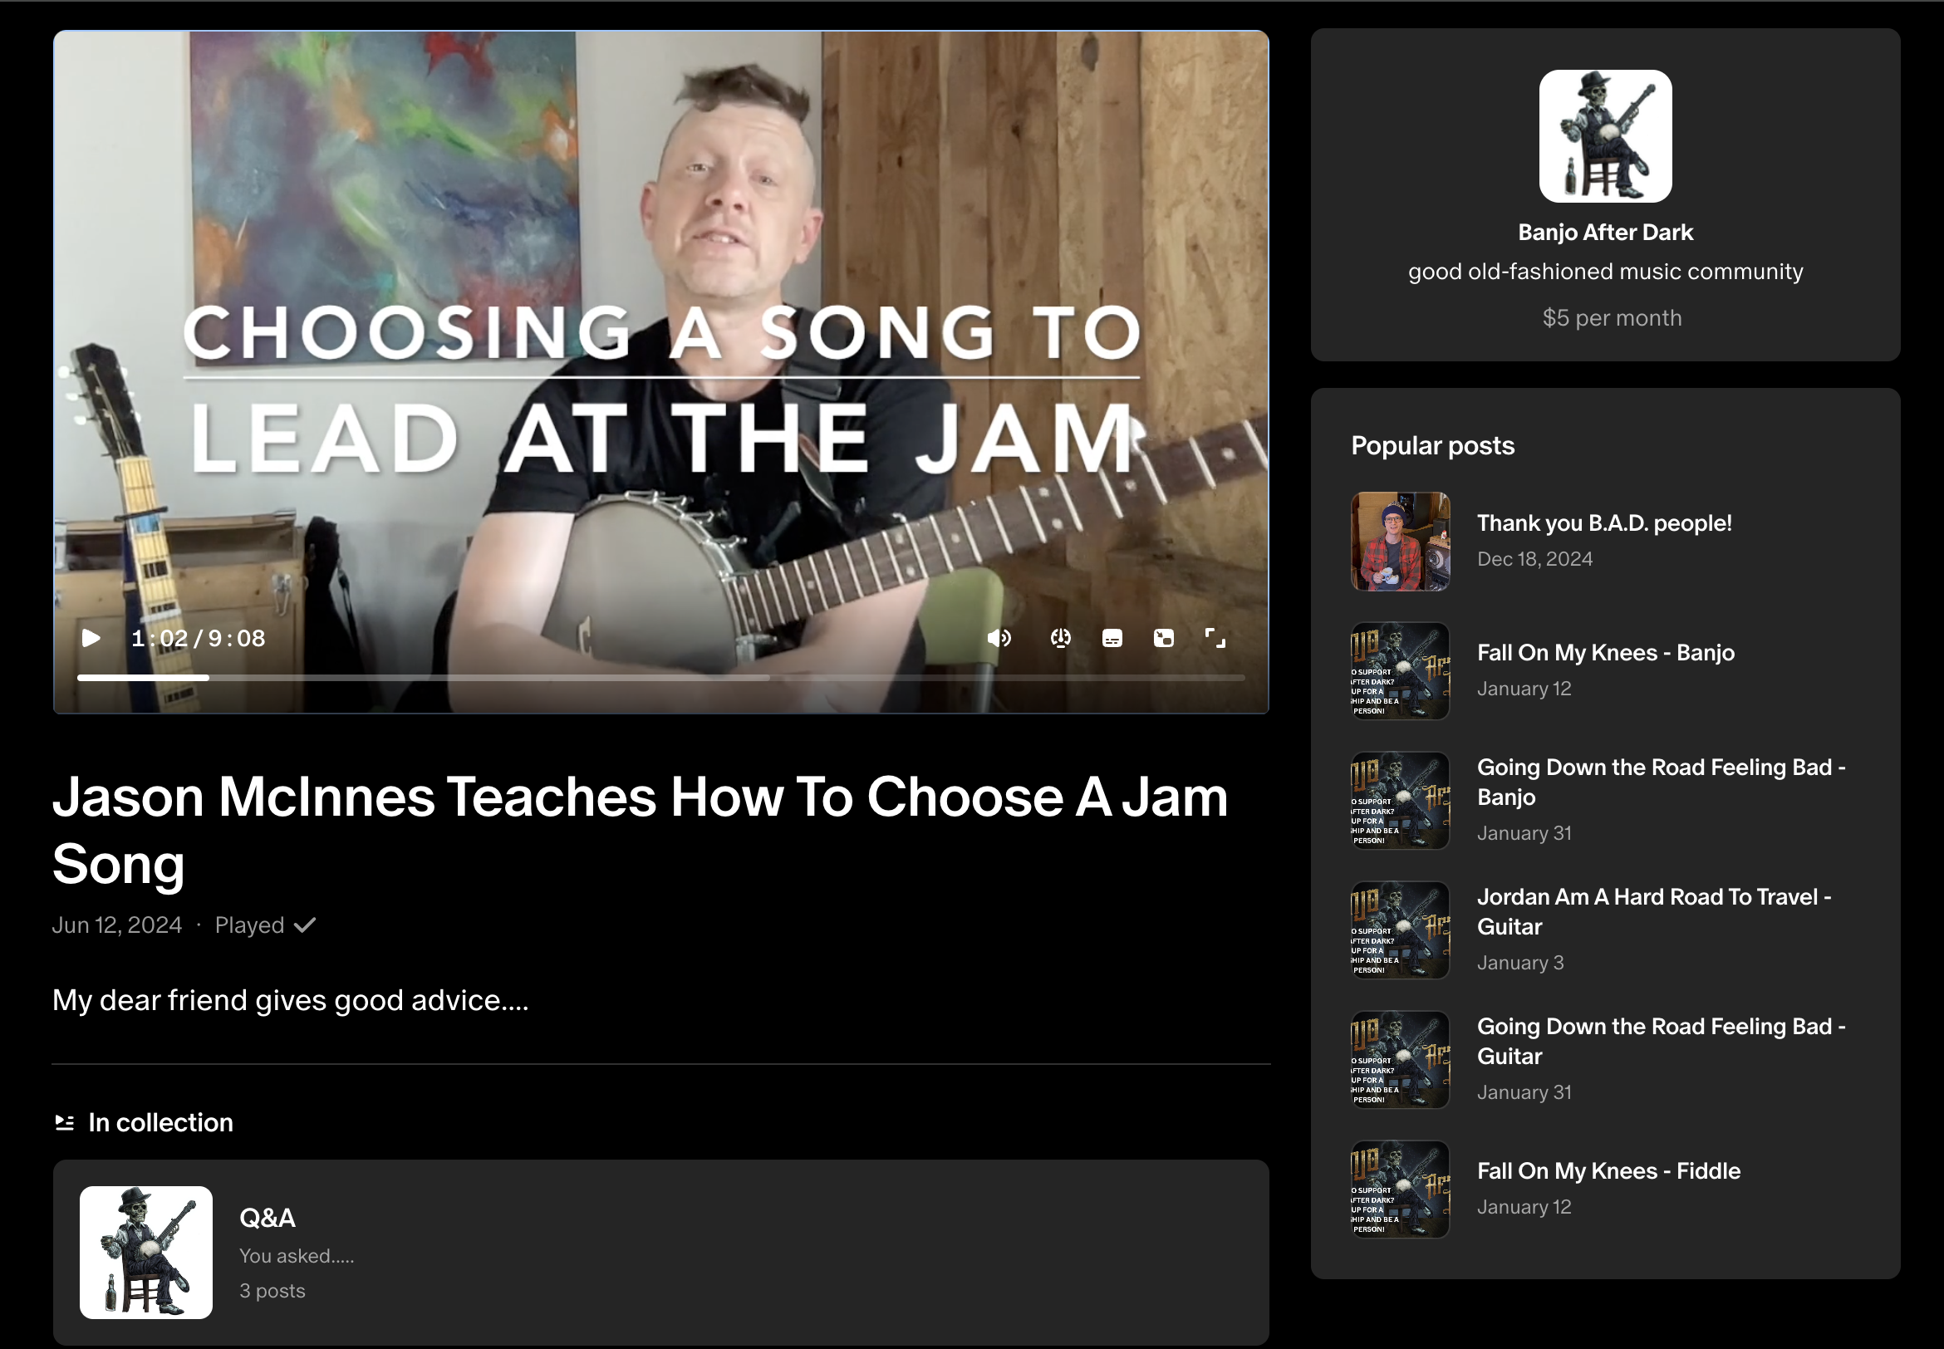Enter fullscreen video mode
Viewport: 1944px width, 1349px height.
1215,638
